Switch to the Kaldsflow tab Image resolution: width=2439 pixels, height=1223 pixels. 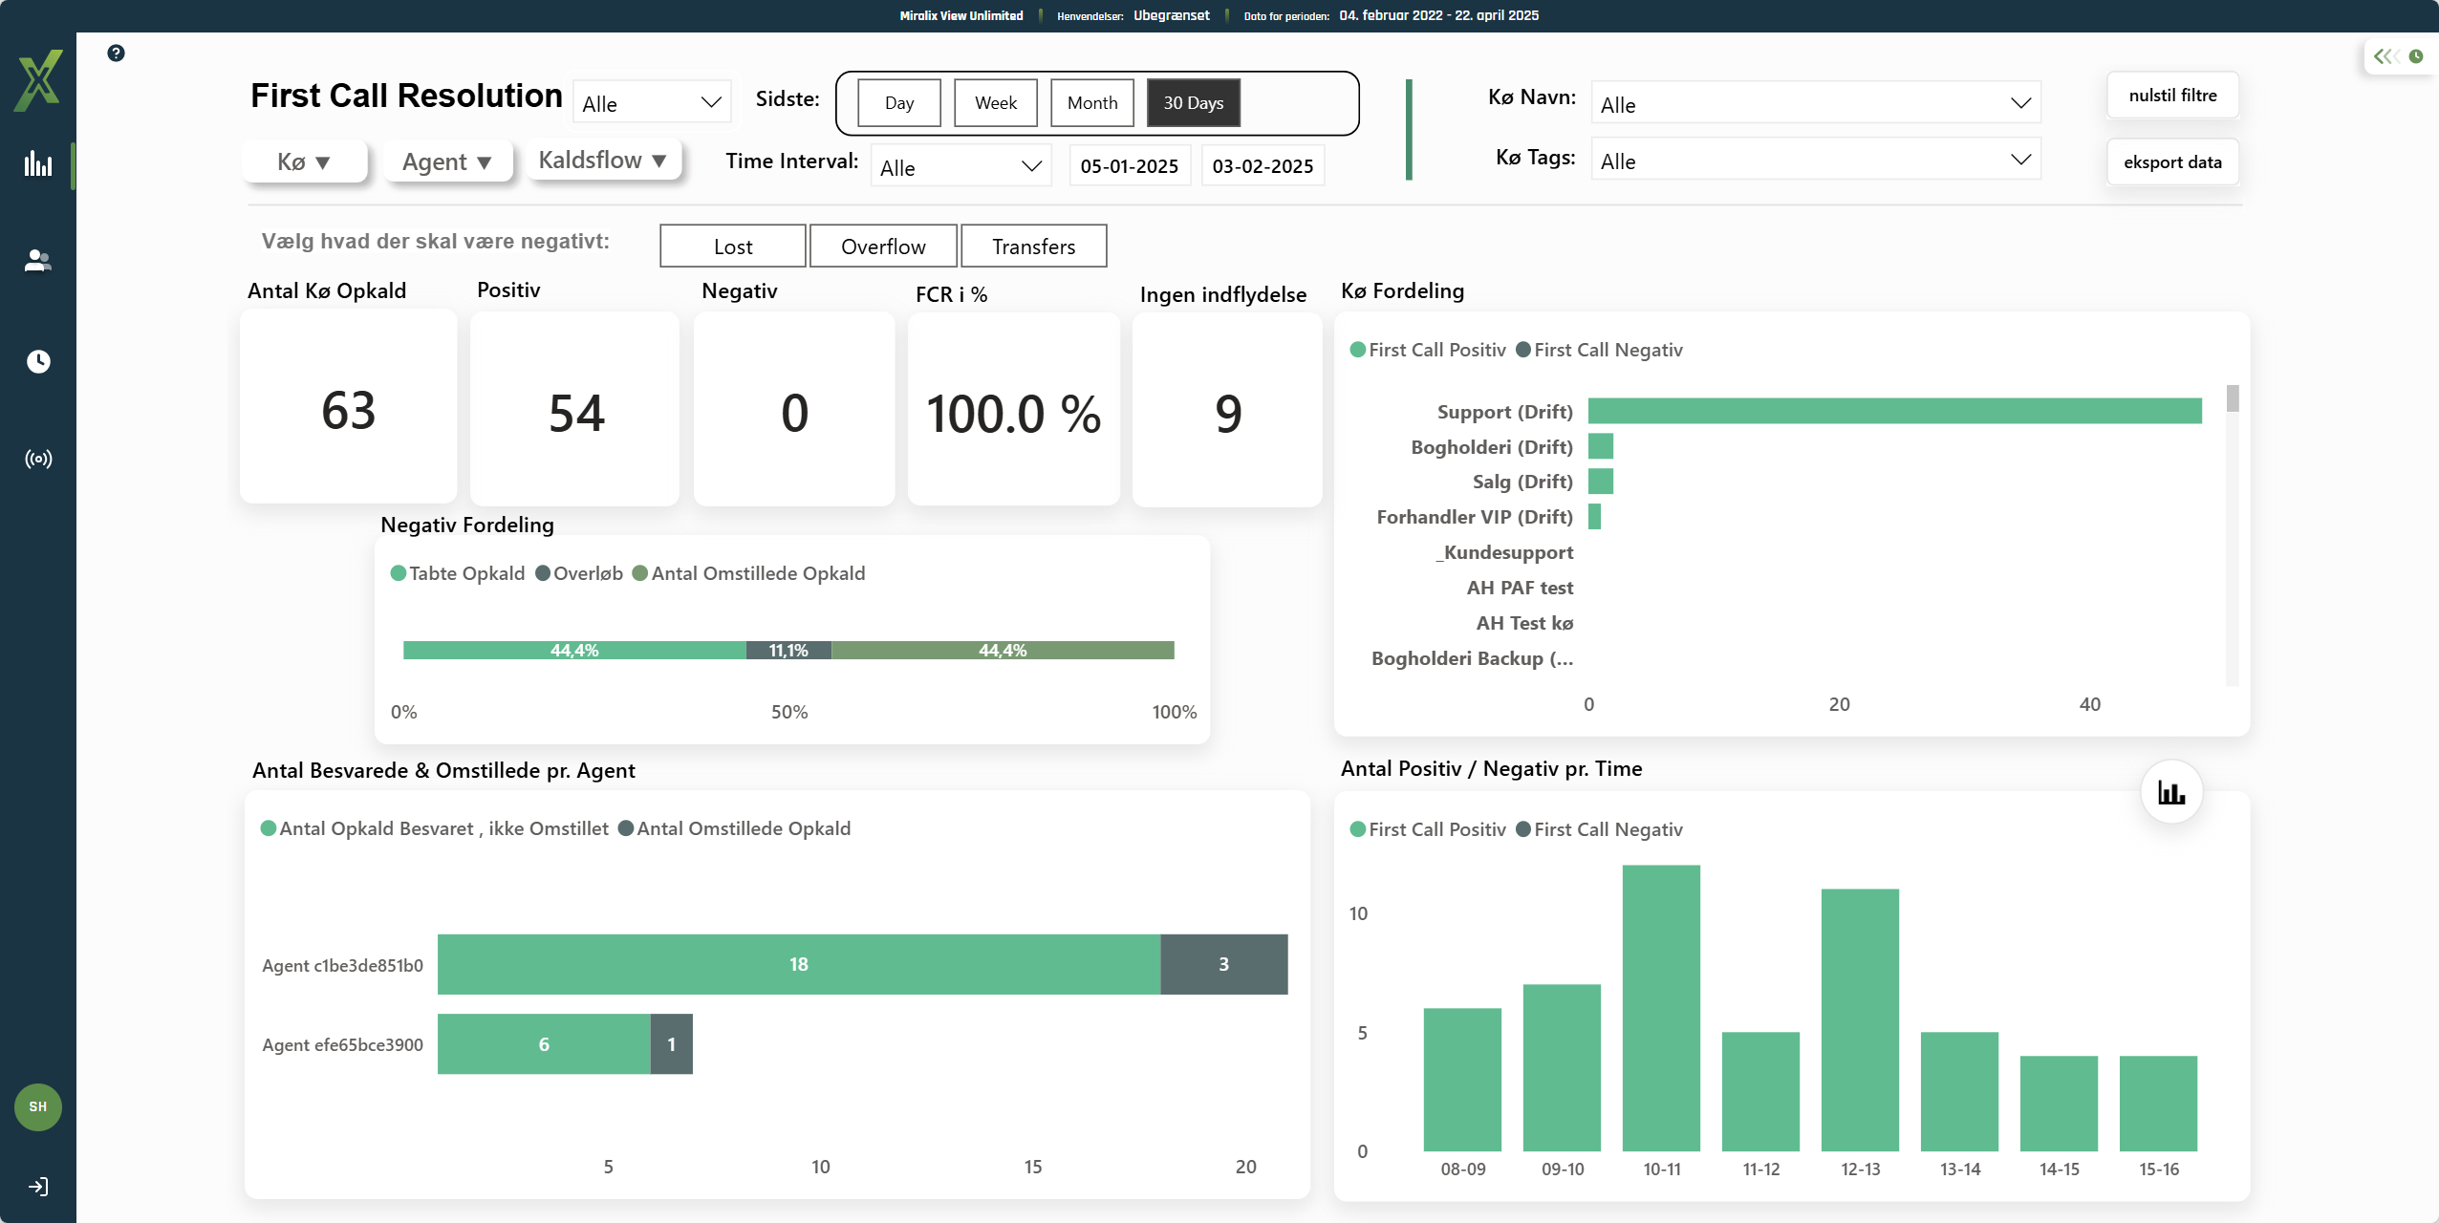point(602,160)
